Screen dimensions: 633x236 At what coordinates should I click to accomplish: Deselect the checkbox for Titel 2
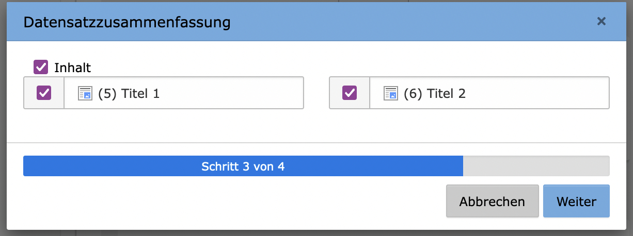coord(350,93)
